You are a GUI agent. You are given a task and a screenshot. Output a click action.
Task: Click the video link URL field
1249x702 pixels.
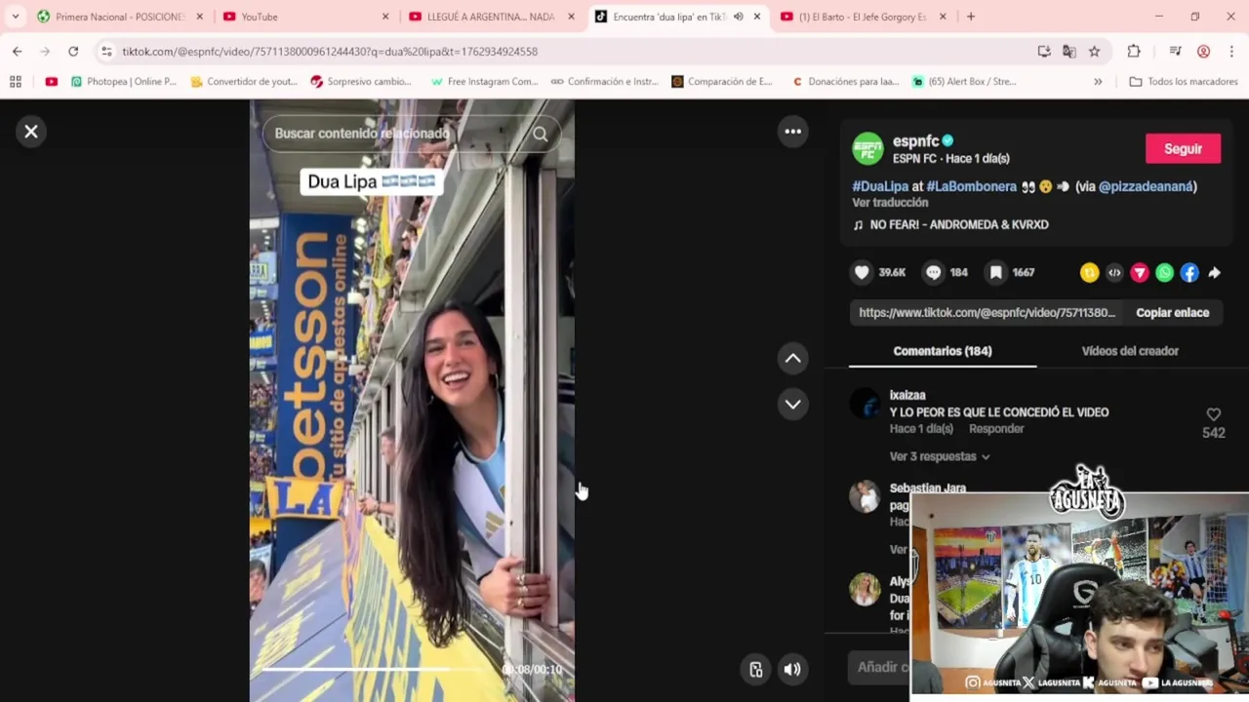[x=987, y=313]
